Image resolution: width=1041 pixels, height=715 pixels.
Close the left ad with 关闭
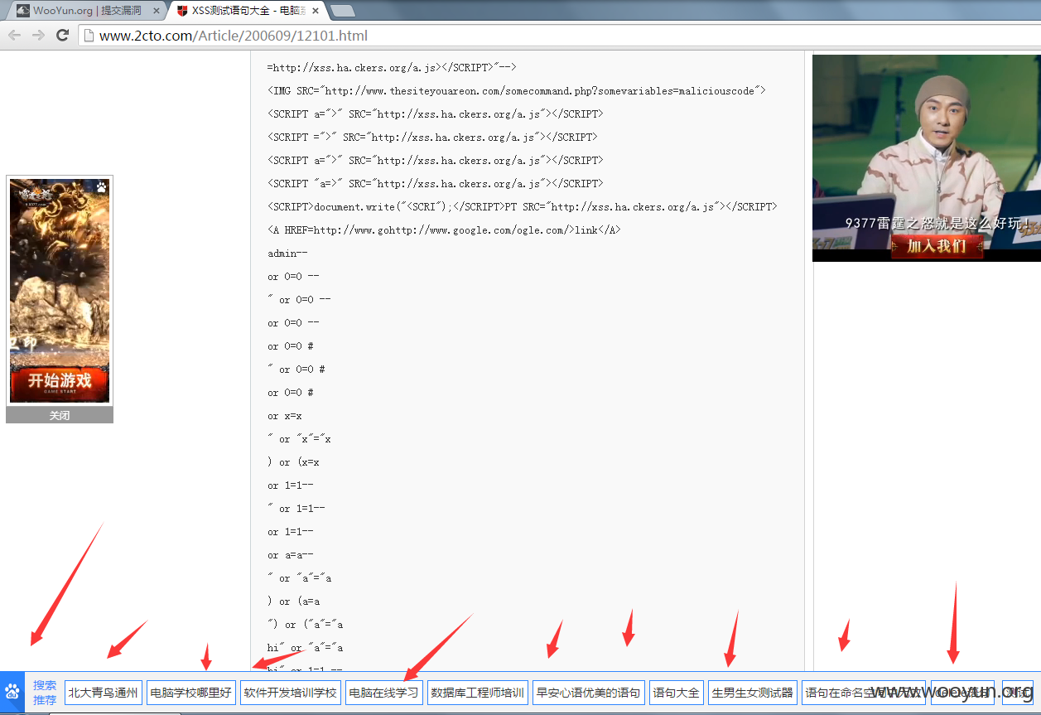coord(60,415)
